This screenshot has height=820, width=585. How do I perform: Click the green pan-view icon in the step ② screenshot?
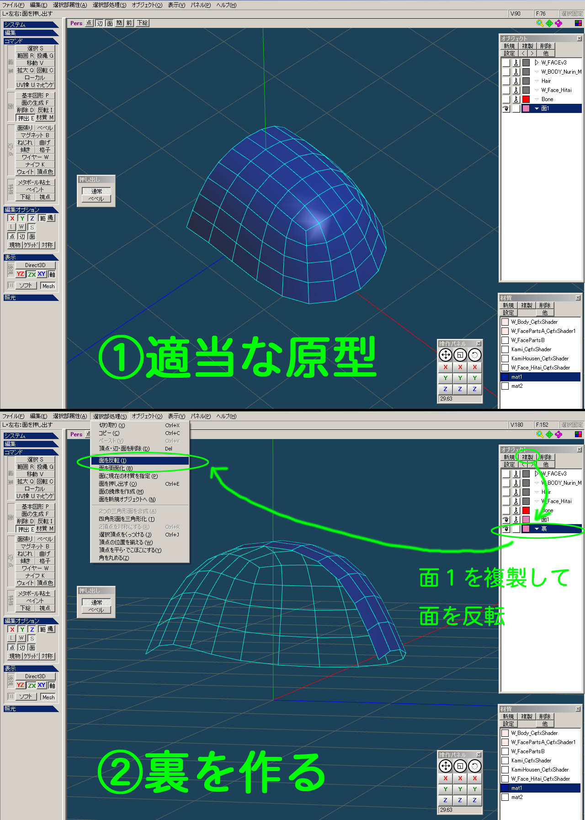pos(549,434)
